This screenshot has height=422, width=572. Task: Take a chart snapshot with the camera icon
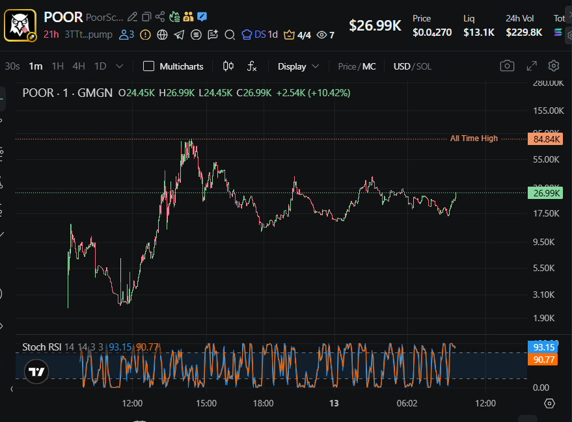point(507,66)
